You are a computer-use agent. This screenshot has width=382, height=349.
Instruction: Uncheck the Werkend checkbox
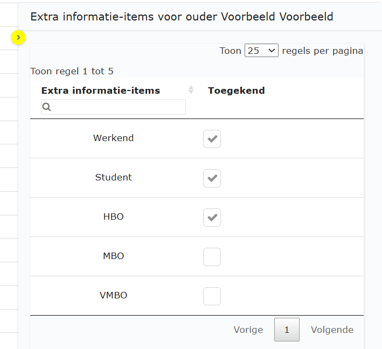click(212, 139)
